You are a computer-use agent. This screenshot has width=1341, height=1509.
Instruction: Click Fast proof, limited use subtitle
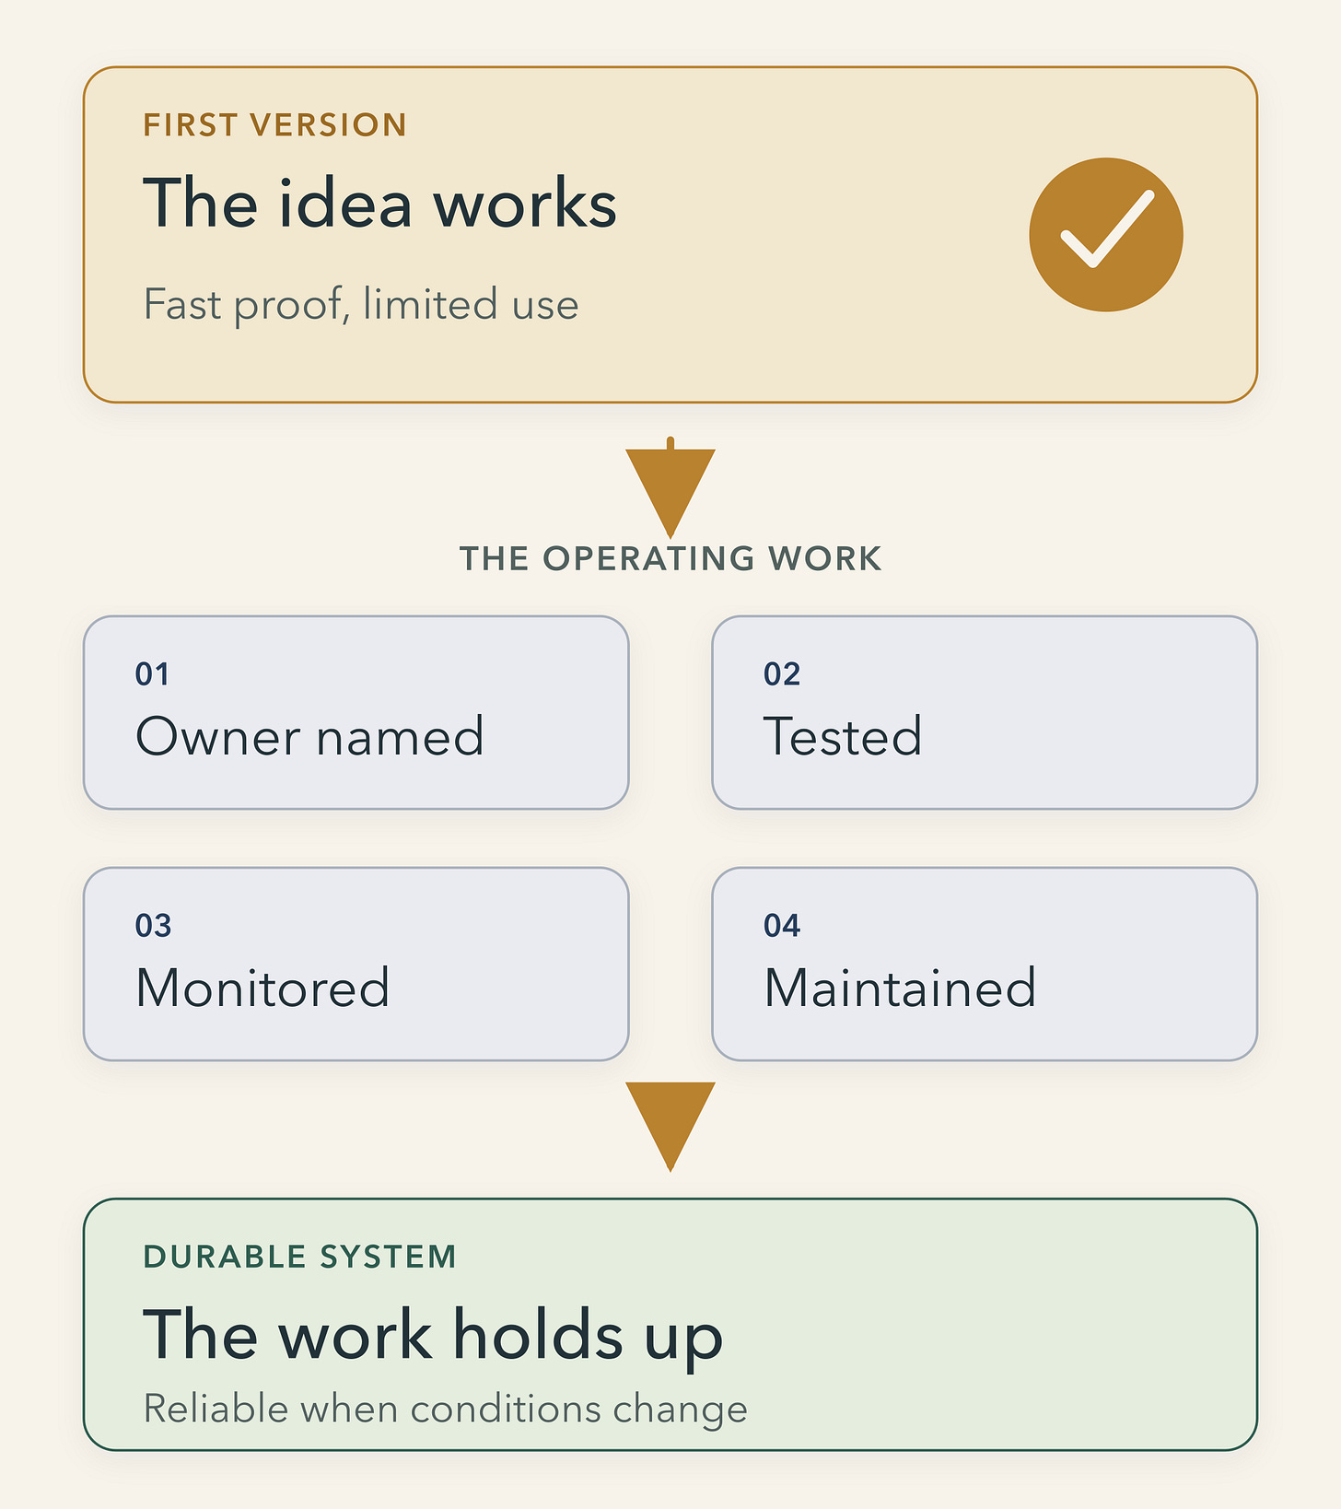click(x=361, y=305)
